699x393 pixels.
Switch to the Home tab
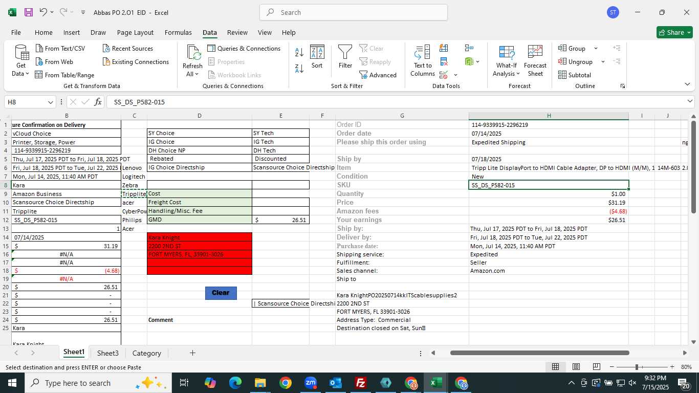pyautogui.click(x=43, y=32)
